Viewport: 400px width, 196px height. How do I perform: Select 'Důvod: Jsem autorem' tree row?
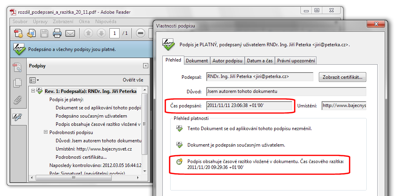pyautogui.click(x=98, y=141)
